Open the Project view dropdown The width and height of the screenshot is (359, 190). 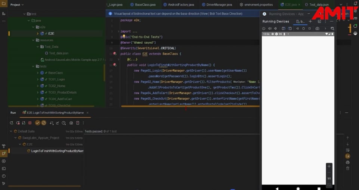click(17, 4)
